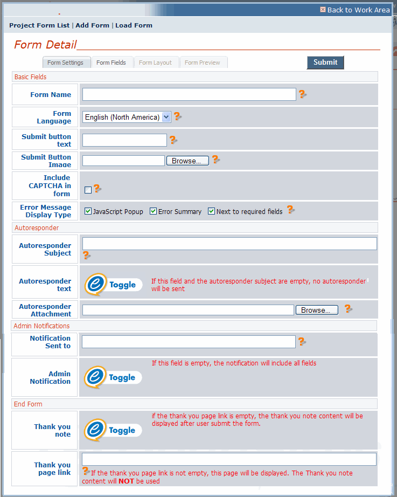Open help icon for Notification Sent to
397x497 pixels.
click(302, 341)
